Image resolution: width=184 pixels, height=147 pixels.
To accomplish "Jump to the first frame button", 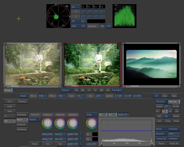I will point(76,90).
